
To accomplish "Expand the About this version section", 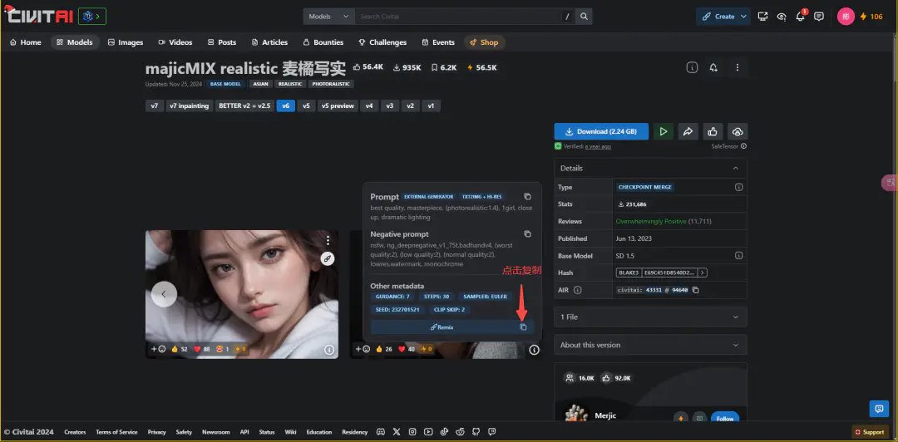I will 650,345.
